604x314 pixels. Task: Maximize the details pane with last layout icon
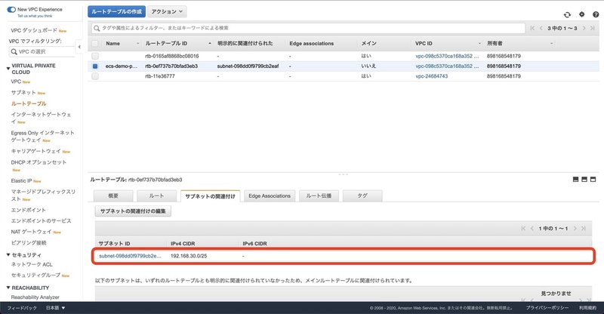593,179
